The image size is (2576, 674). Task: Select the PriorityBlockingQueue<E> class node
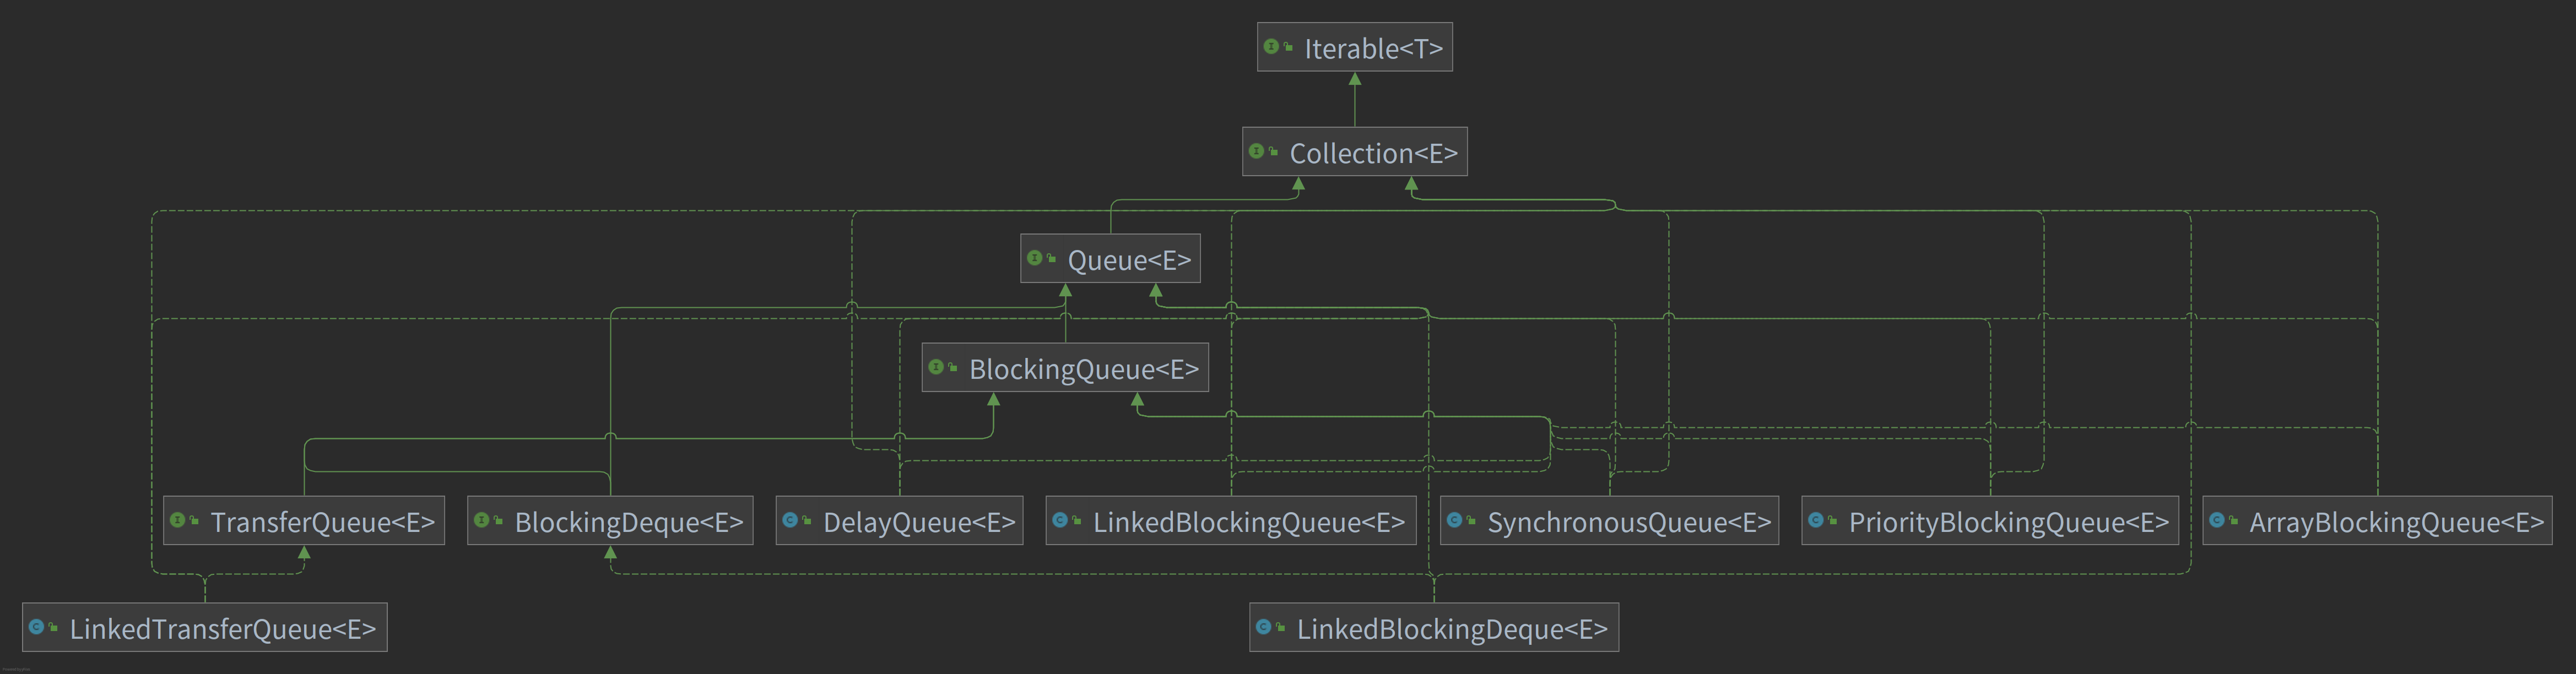tap(2007, 522)
